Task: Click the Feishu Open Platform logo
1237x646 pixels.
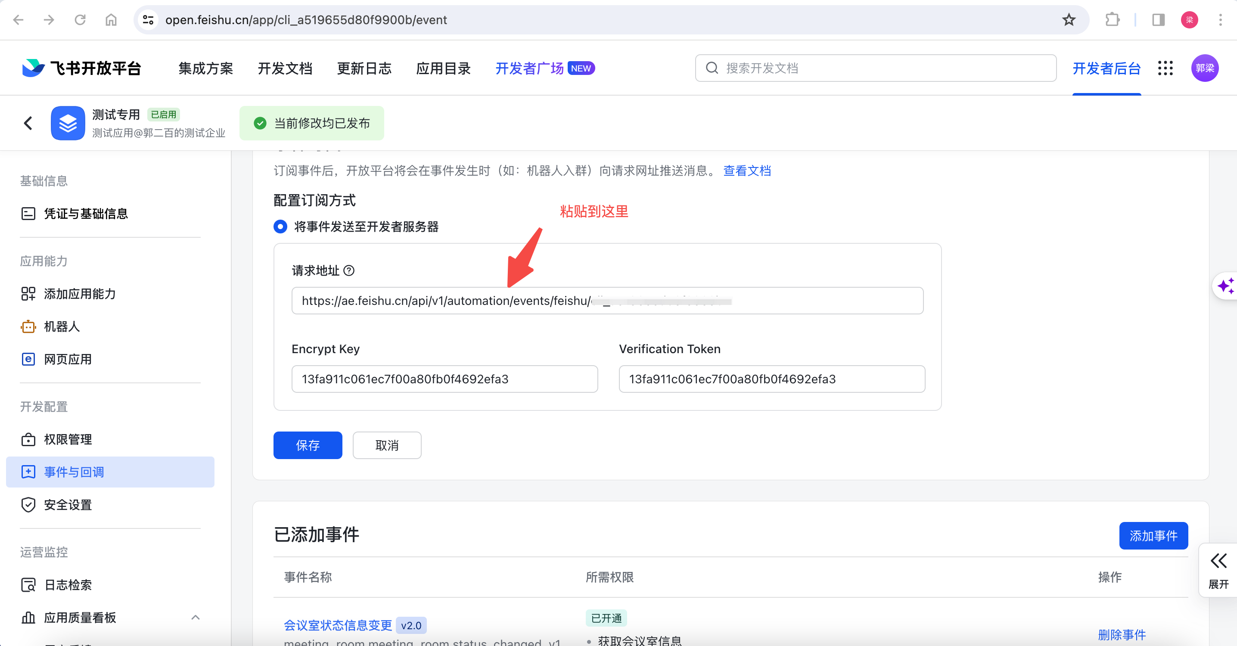Action: point(82,68)
